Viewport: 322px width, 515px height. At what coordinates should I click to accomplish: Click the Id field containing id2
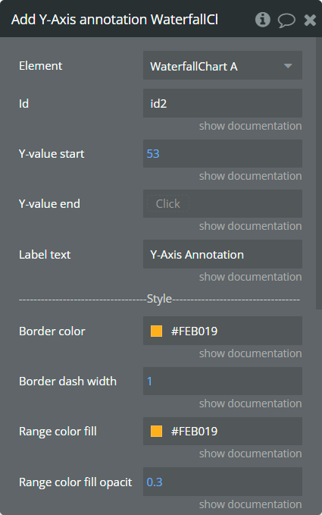223,103
